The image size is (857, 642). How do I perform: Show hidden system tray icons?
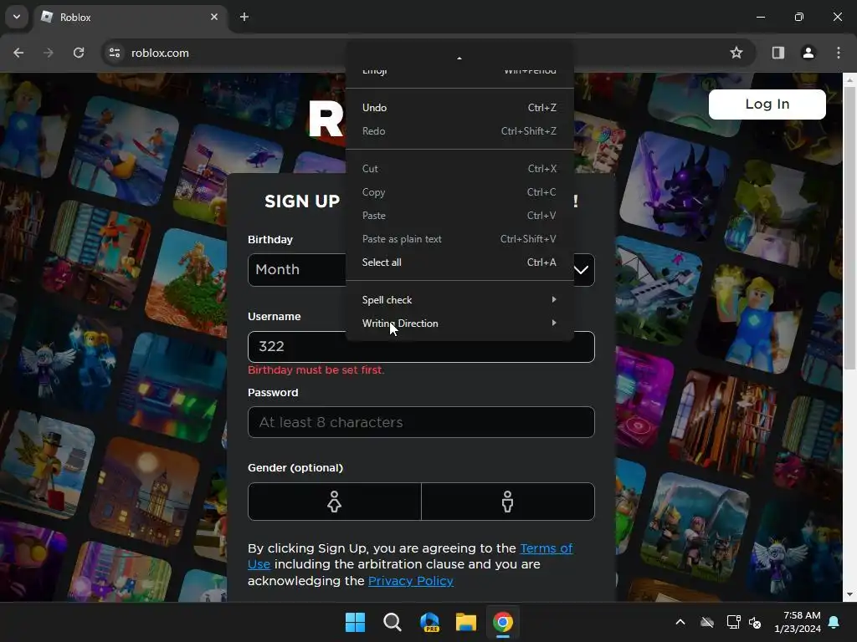coord(680,622)
